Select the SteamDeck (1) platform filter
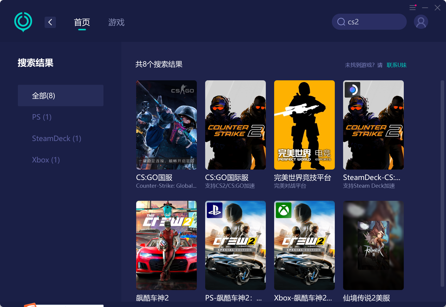 click(x=56, y=138)
